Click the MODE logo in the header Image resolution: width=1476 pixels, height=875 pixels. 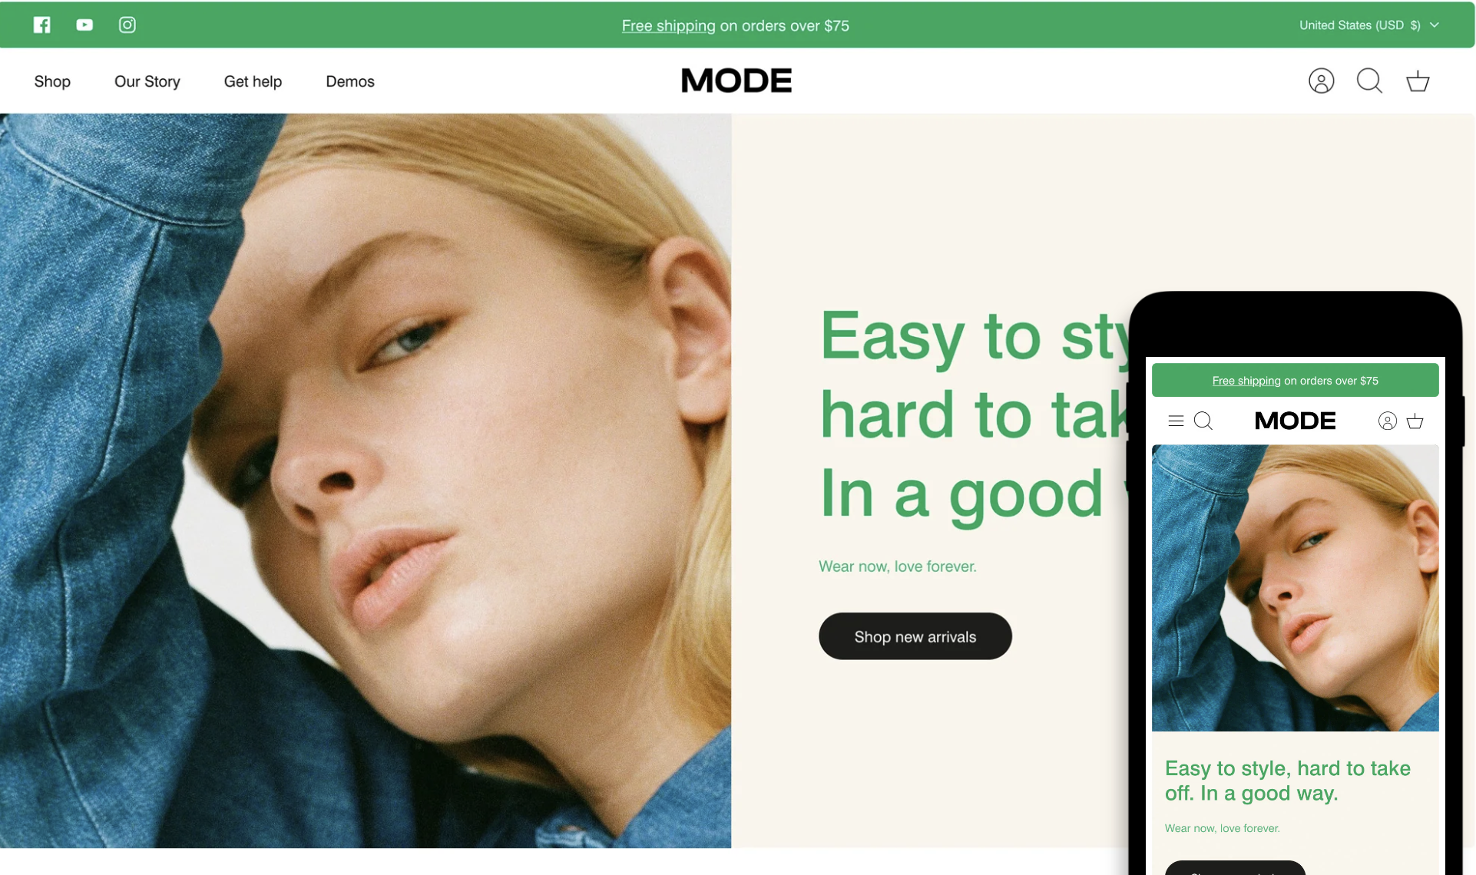[736, 81]
